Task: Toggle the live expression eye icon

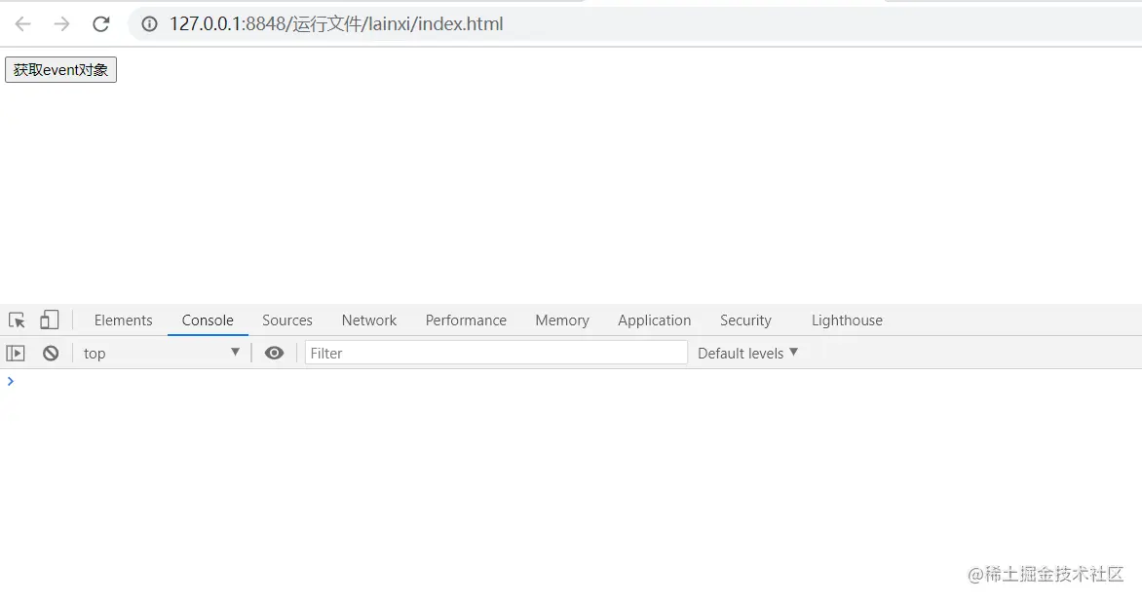Action: tap(274, 353)
